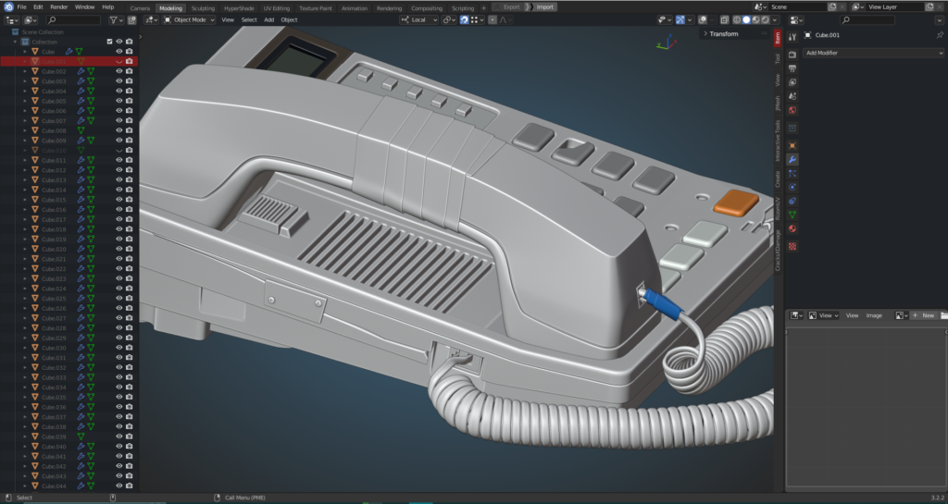Screen dimensions: 948x504
Task: Open the Object properties tab icon
Action: coord(792,145)
